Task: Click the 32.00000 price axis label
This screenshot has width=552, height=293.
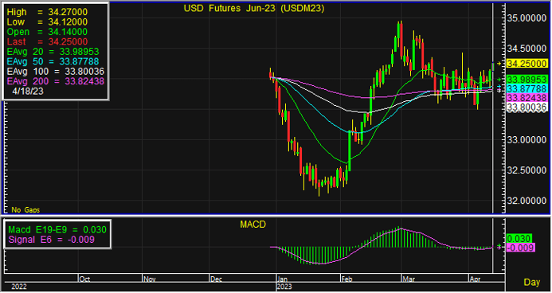Action: [x=527, y=201]
